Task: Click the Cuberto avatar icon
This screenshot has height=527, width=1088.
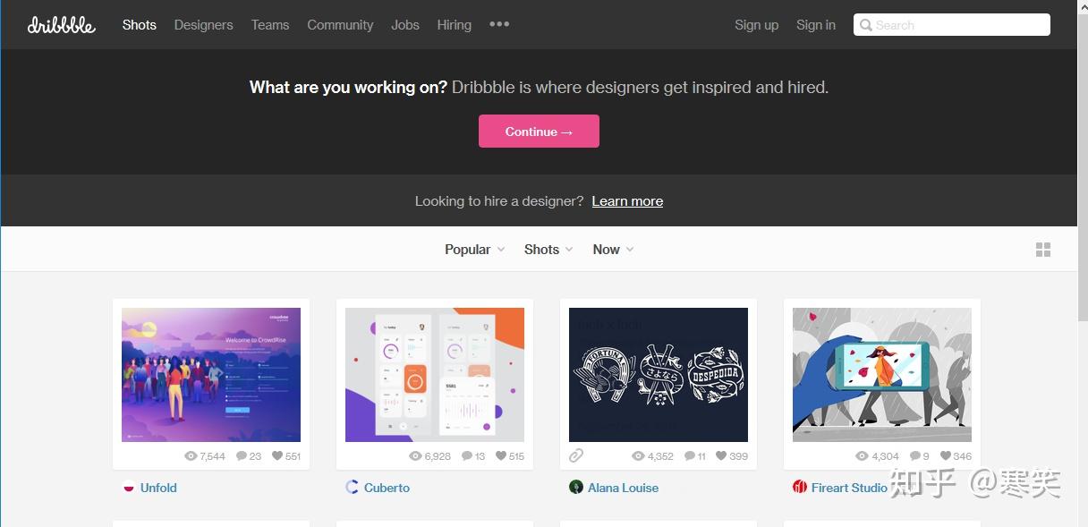Action: click(x=353, y=488)
